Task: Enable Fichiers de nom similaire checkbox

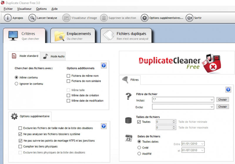Action: coord(68,81)
